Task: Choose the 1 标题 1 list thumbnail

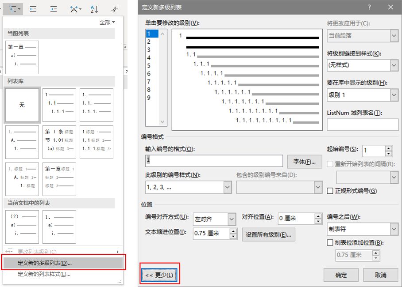Action: pyautogui.click(x=97, y=142)
